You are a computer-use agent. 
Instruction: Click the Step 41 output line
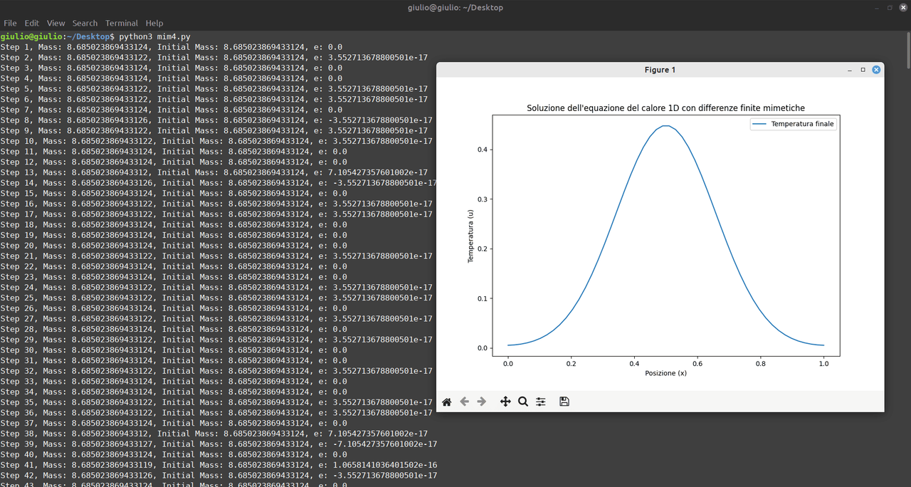click(x=218, y=465)
